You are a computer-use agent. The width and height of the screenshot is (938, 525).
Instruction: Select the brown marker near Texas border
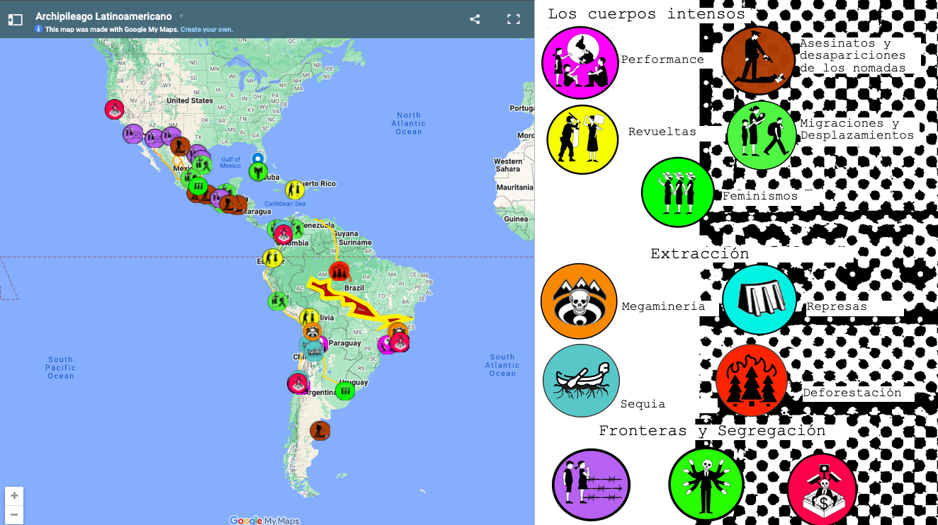click(179, 146)
